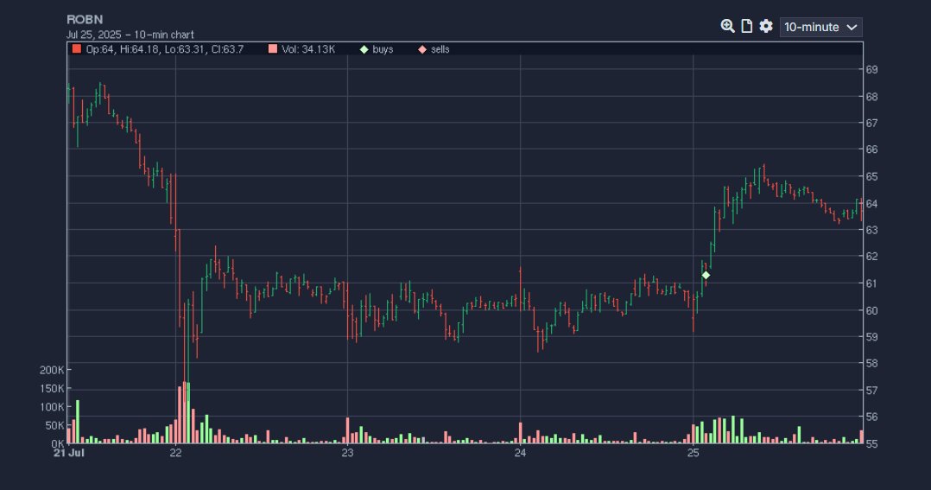
Task: Click the 55 price axis label
Action: tap(871, 443)
